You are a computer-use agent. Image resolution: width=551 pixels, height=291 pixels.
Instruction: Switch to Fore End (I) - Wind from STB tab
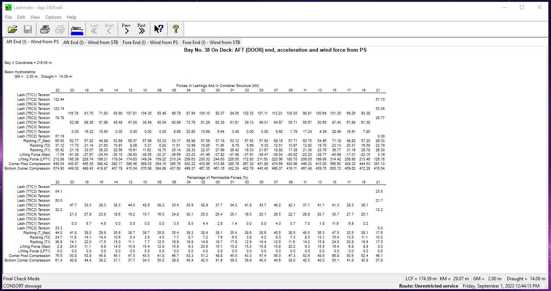tap(211, 43)
